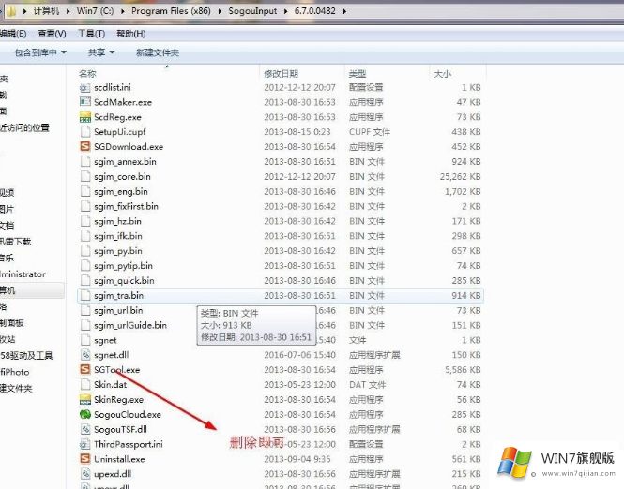The height and width of the screenshot is (489, 624).
Task: Click the ScdMaker.exe application icon
Action: [x=84, y=102]
